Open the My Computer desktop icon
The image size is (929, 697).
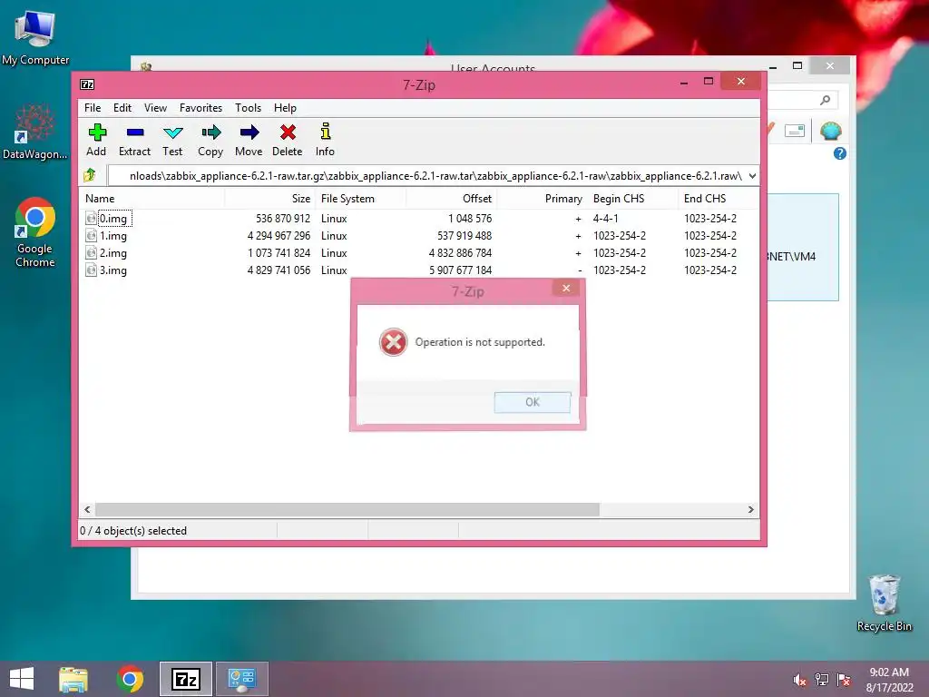[x=35, y=37]
